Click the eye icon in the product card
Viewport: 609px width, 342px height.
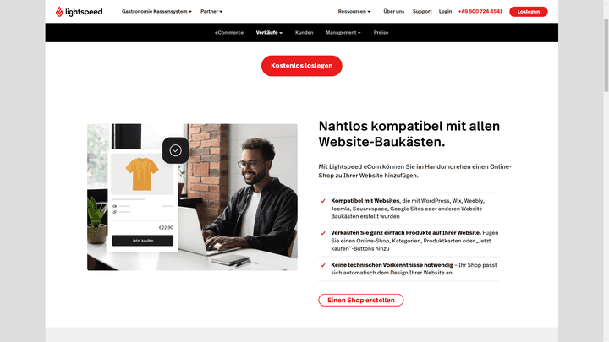click(114, 206)
